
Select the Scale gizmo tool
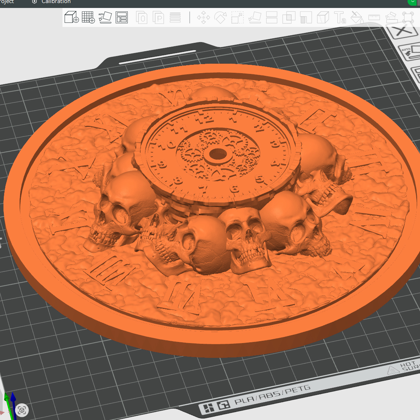[237, 17]
